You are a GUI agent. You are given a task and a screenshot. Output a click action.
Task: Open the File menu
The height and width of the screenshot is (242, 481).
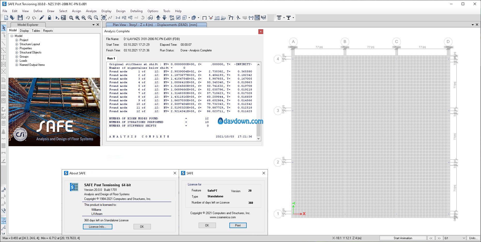5,11
